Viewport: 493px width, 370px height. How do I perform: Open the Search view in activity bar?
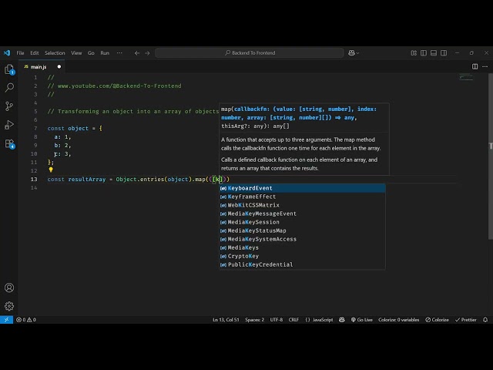[x=9, y=87]
